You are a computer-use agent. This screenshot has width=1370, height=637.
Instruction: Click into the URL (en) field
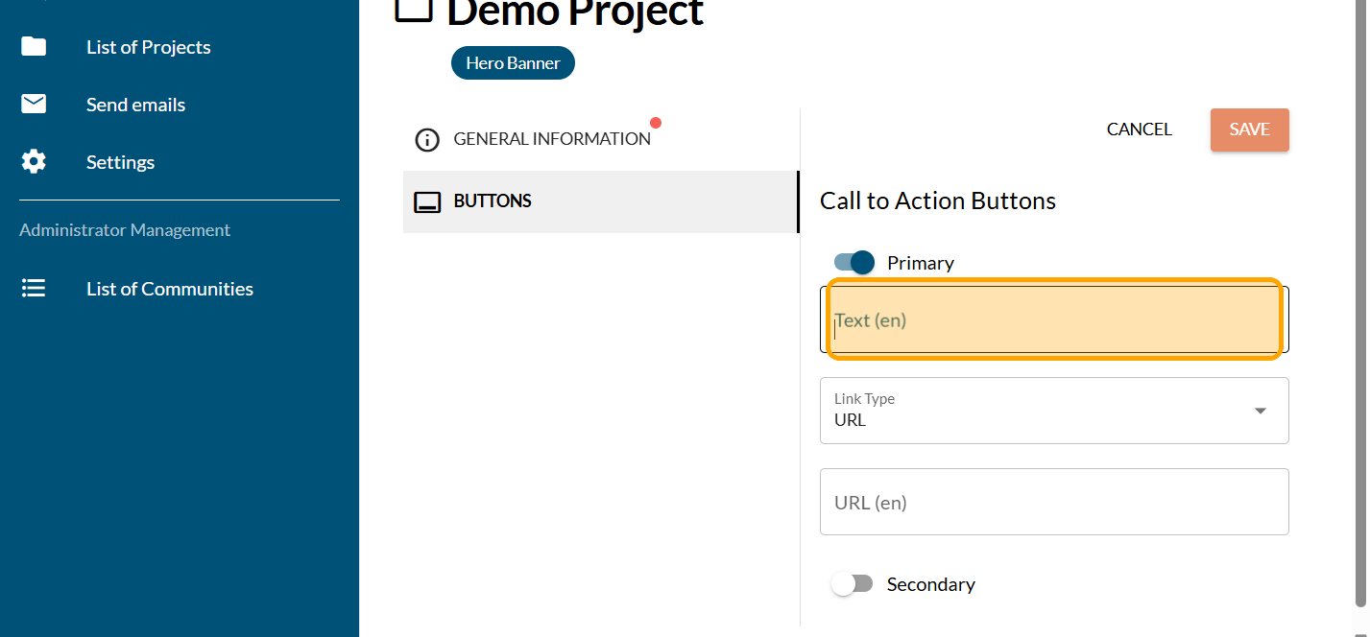[x=1053, y=502]
